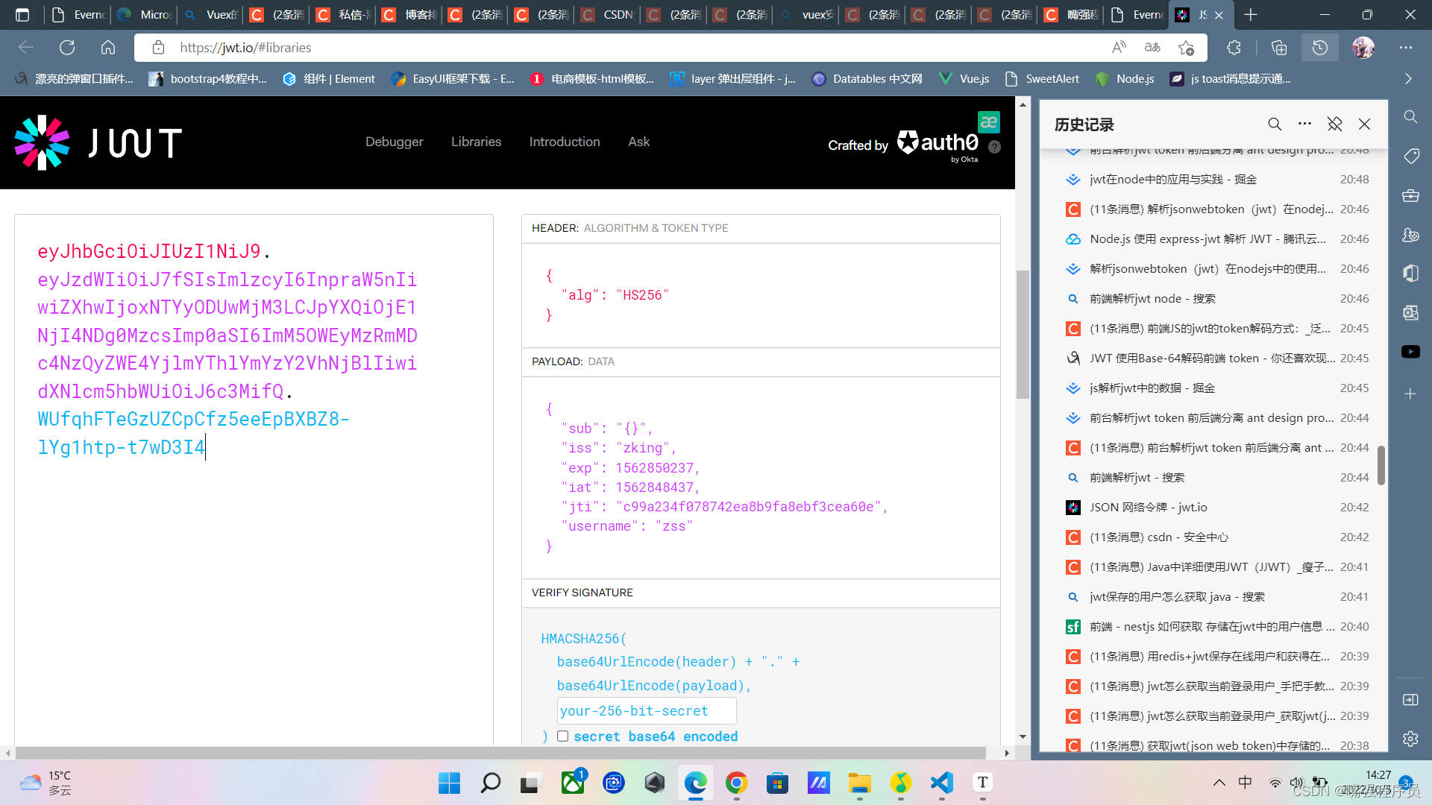Show hidden system tray icons

(1219, 783)
